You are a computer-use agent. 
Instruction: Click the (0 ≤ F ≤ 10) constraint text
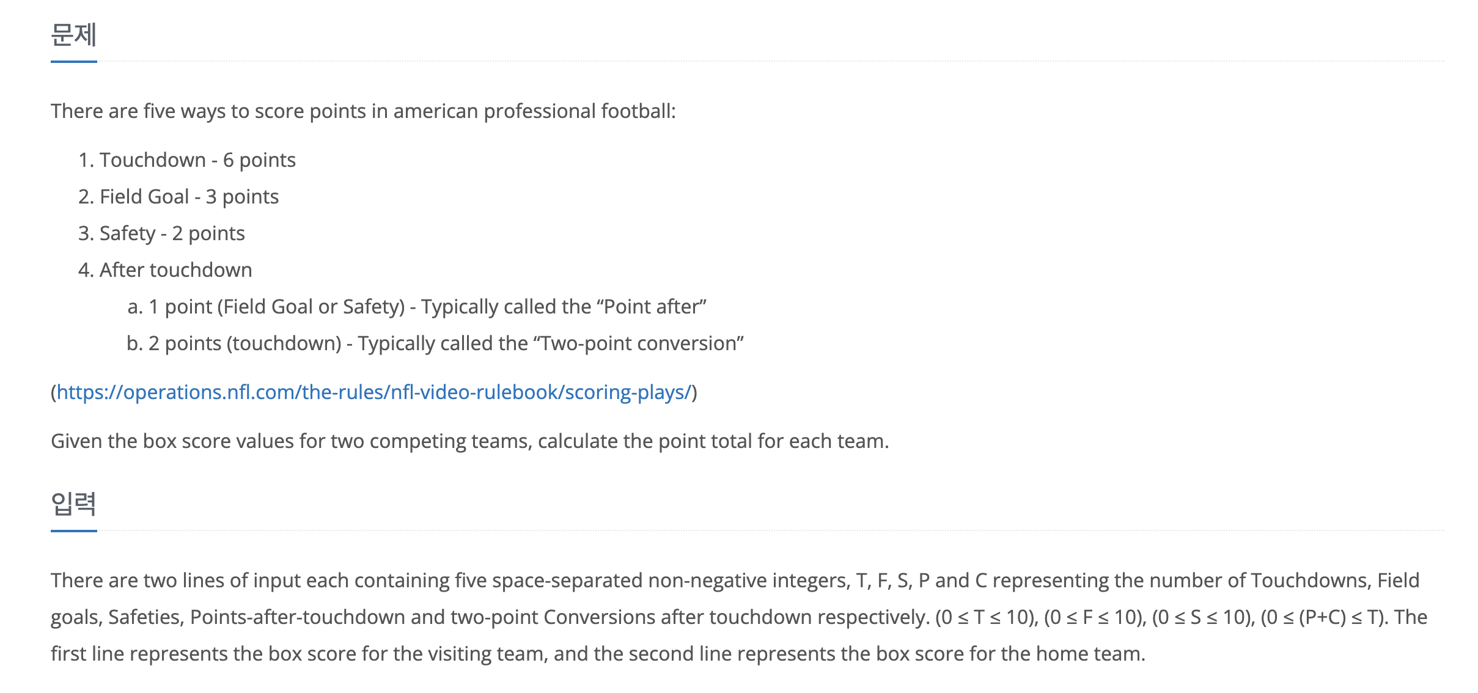pyautogui.click(x=1094, y=617)
